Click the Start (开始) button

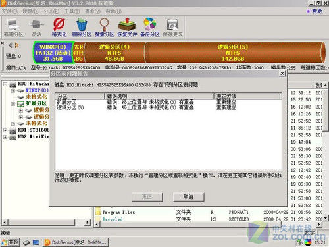pos(10,242)
